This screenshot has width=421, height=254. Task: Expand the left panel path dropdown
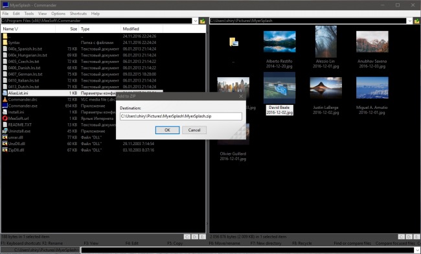(x=195, y=21)
